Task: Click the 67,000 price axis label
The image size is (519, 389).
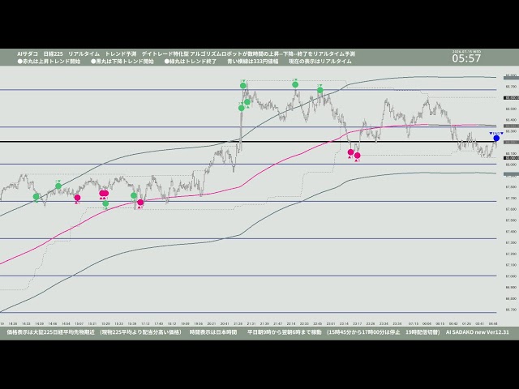Action: click(x=511, y=276)
